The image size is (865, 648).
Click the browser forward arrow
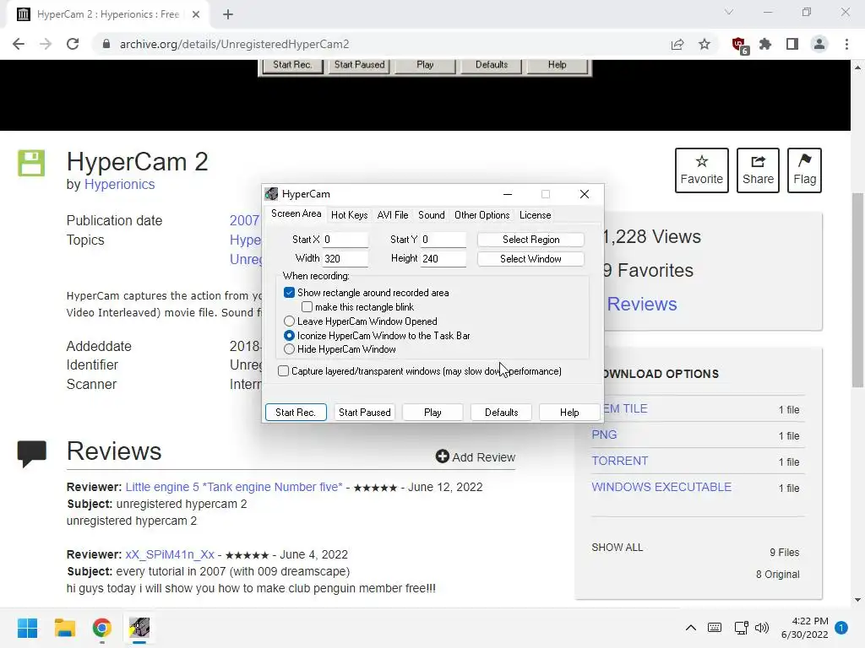tap(46, 44)
